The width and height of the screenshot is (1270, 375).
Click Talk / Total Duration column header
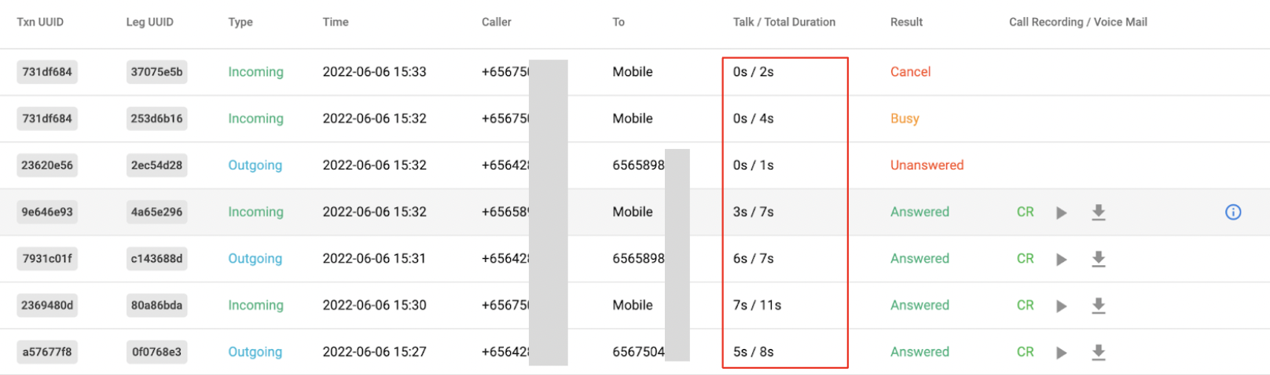click(x=784, y=22)
